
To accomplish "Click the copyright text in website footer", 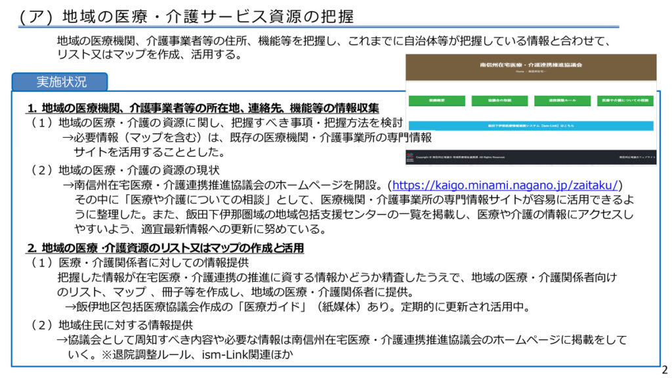I will click(x=459, y=157).
